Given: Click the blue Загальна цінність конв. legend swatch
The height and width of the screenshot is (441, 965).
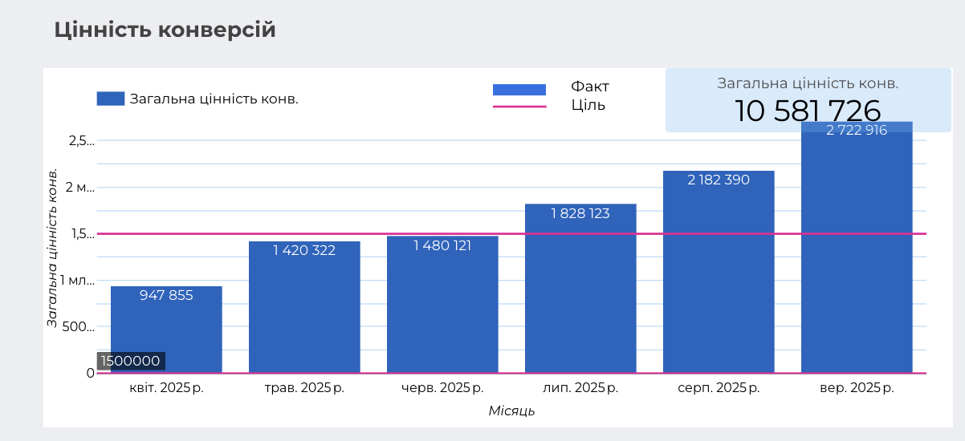Looking at the screenshot, I should (111, 99).
